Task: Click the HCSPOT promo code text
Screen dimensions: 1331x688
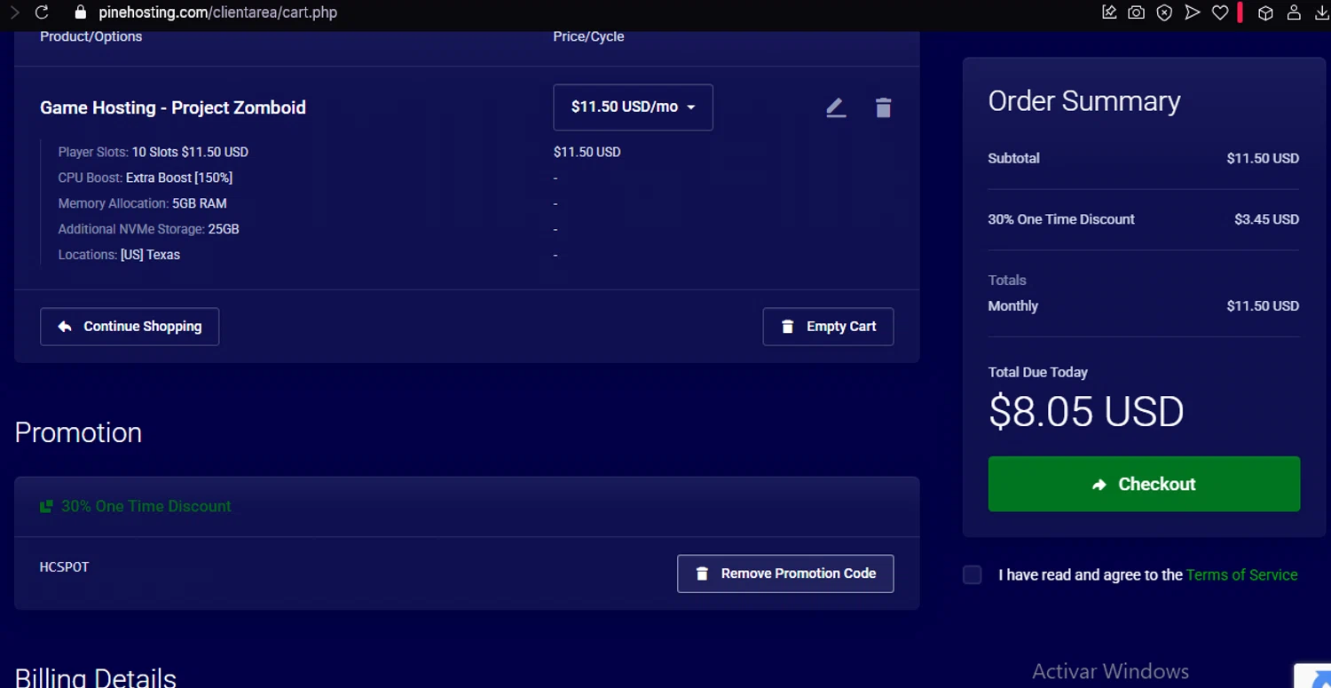Action: (64, 566)
